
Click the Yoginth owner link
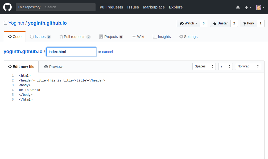click(16, 23)
